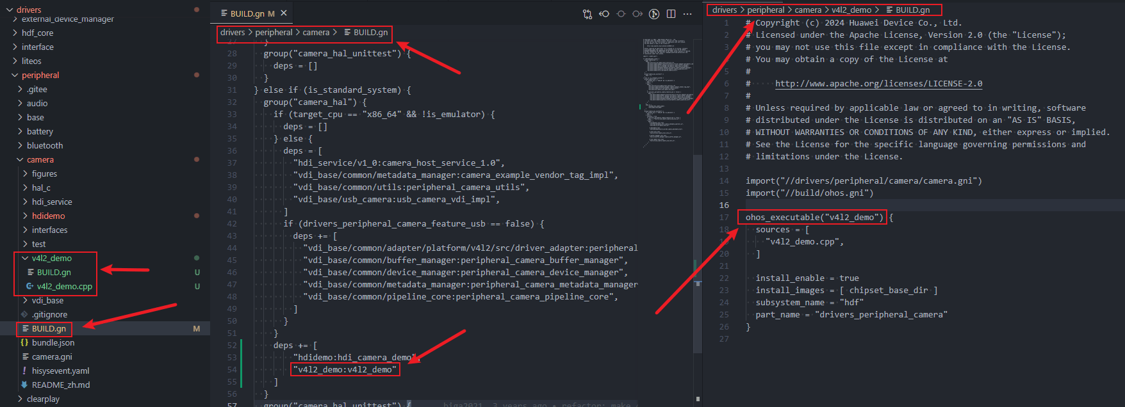Expand the figures folder
The height and width of the screenshot is (407, 1125).
pyautogui.click(x=25, y=173)
